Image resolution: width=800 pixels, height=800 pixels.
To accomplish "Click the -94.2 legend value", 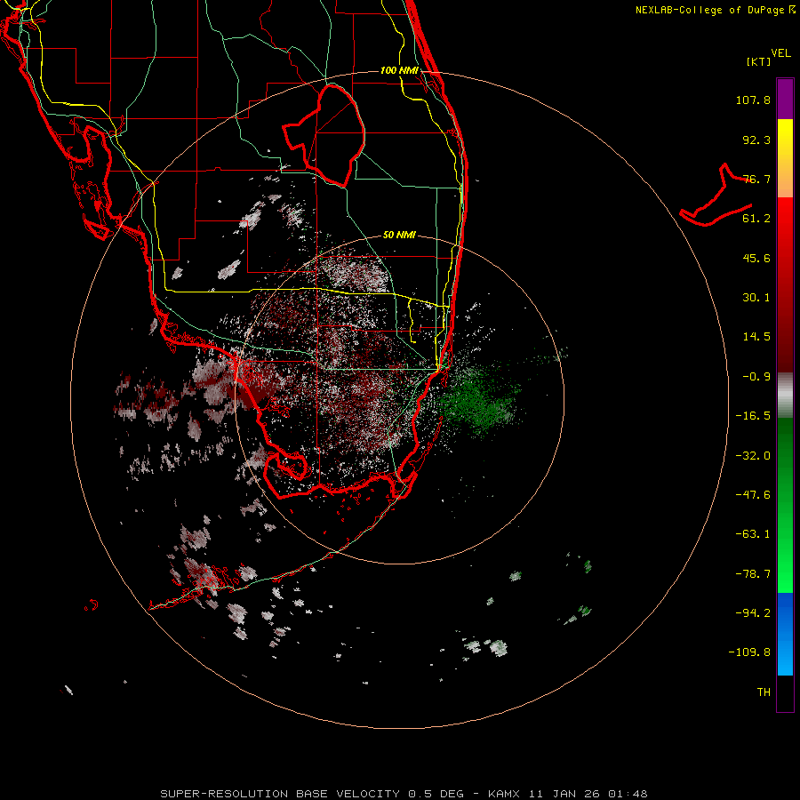I will coord(753,613).
